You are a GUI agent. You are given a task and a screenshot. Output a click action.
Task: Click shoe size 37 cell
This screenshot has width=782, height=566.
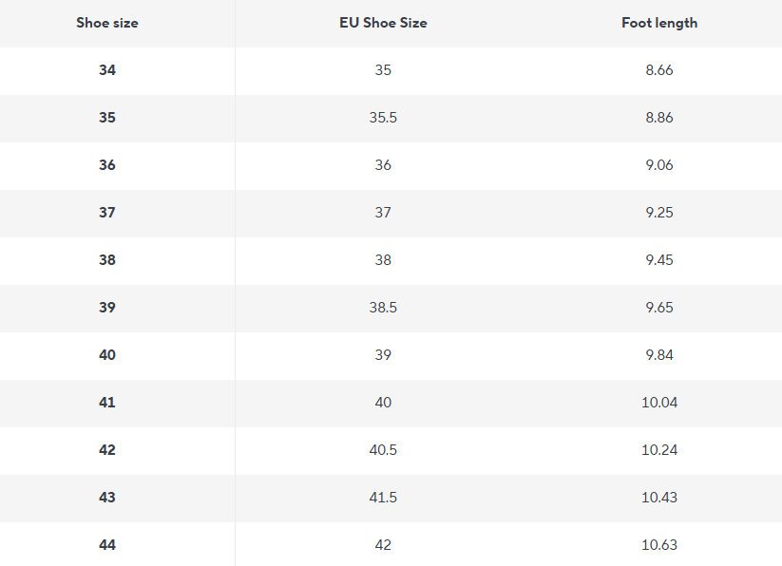[107, 213]
